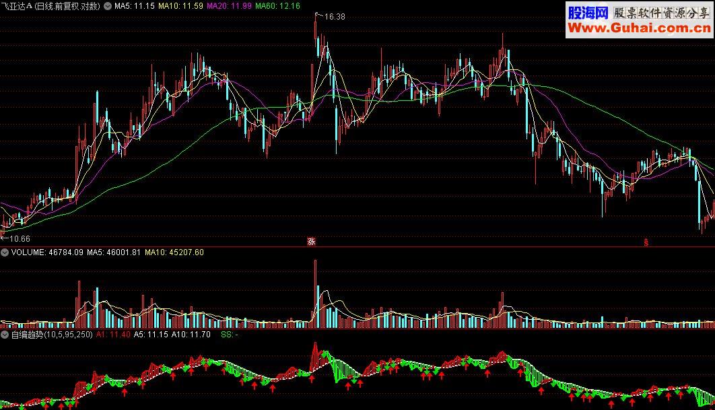Viewport: 715px width, 410px height.
Task: Click the 16.38 high price label
Action: pyautogui.click(x=335, y=16)
